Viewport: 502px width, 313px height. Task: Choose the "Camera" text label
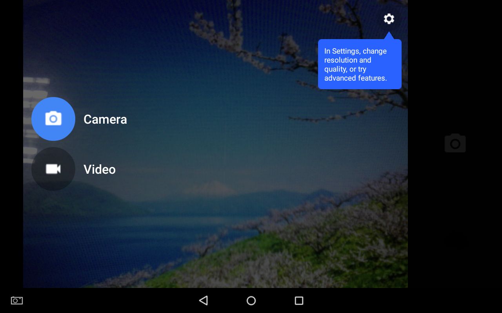tap(105, 119)
